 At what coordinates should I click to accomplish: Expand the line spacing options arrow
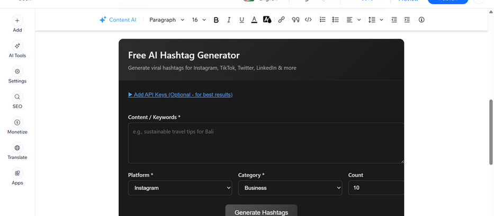pyautogui.click(x=381, y=20)
